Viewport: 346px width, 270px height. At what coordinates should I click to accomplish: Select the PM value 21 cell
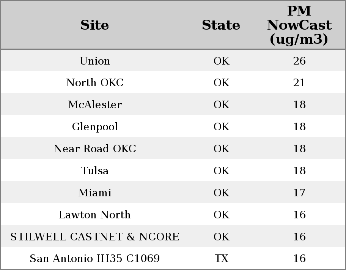(299, 83)
